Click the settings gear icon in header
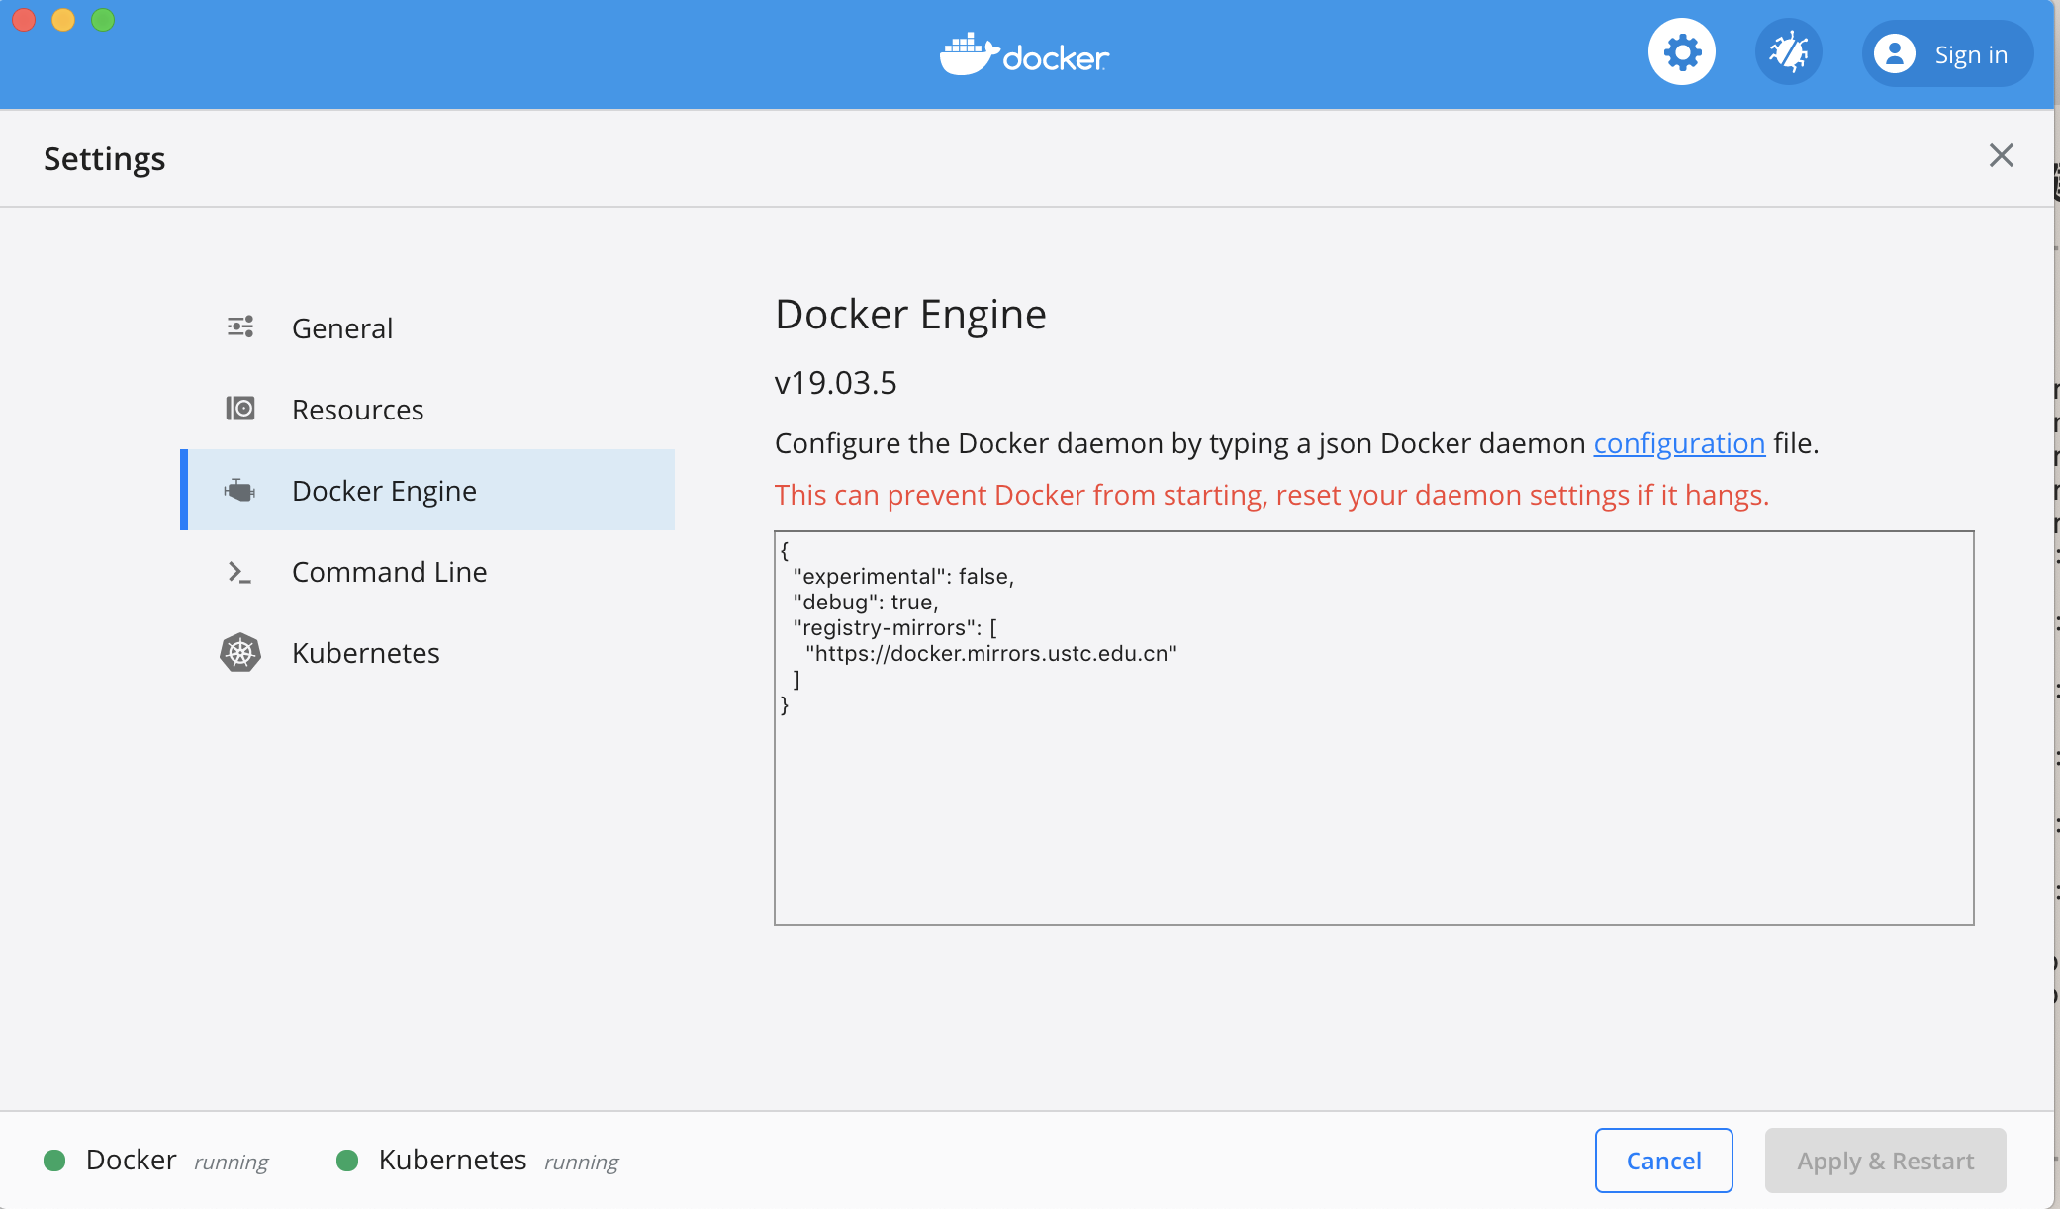The height and width of the screenshot is (1209, 2060). (1681, 52)
